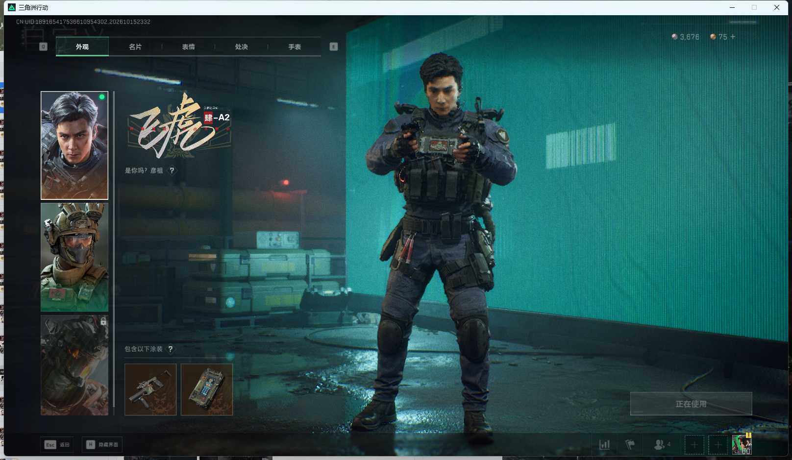Open the player avatar level 60
Image resolution: width=792 pixels, height=460 pixels.
tap(742, 444)
